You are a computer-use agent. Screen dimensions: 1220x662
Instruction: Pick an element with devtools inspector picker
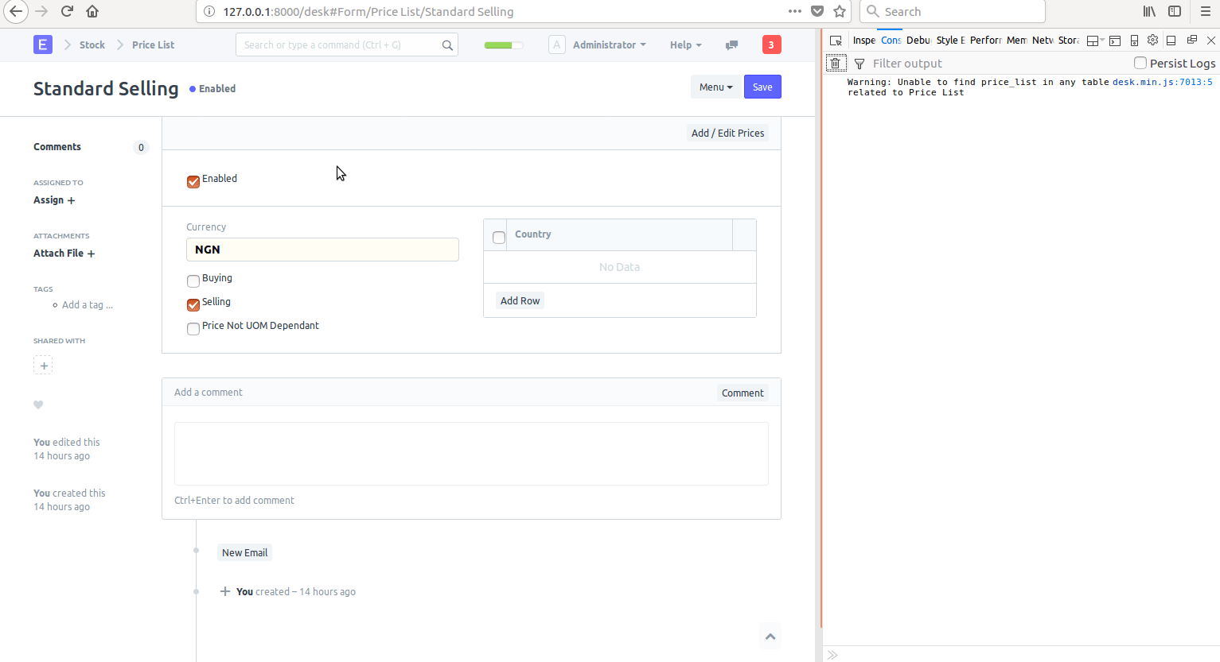(x=836, y=41)
